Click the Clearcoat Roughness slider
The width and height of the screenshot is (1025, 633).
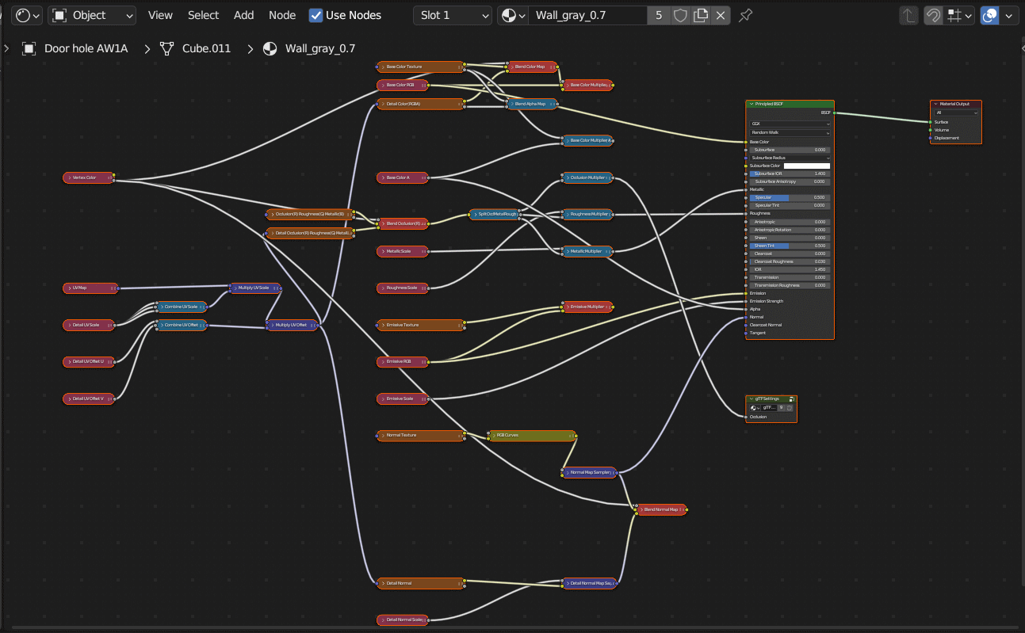790,261
